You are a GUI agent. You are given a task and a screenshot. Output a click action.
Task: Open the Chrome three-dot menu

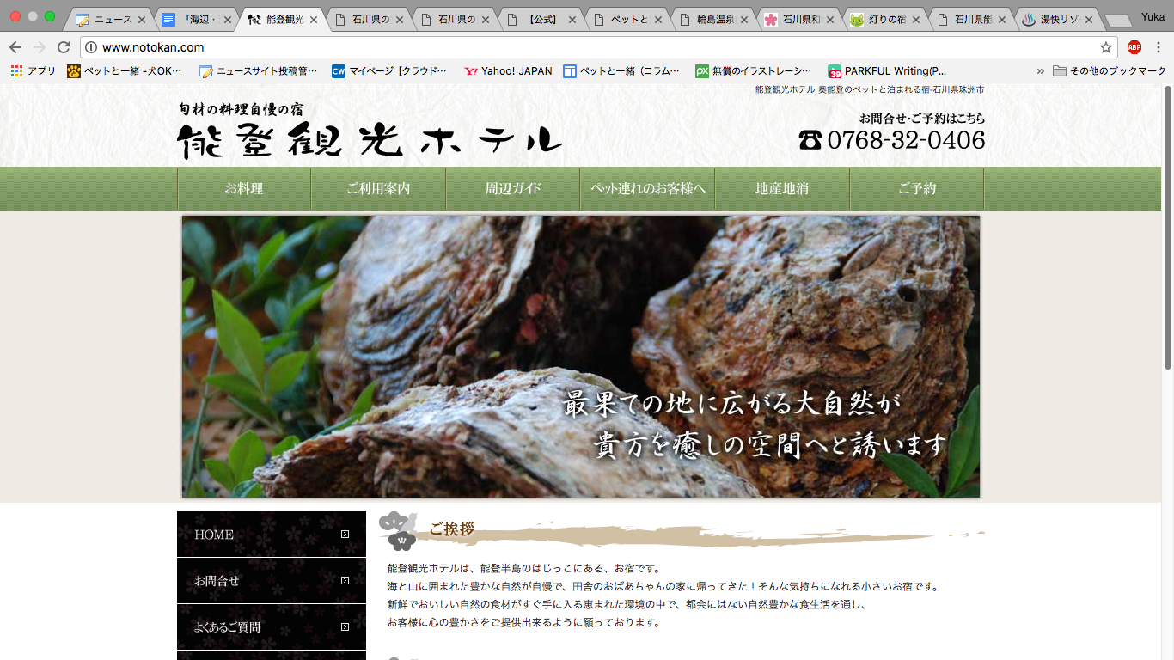1159,47
